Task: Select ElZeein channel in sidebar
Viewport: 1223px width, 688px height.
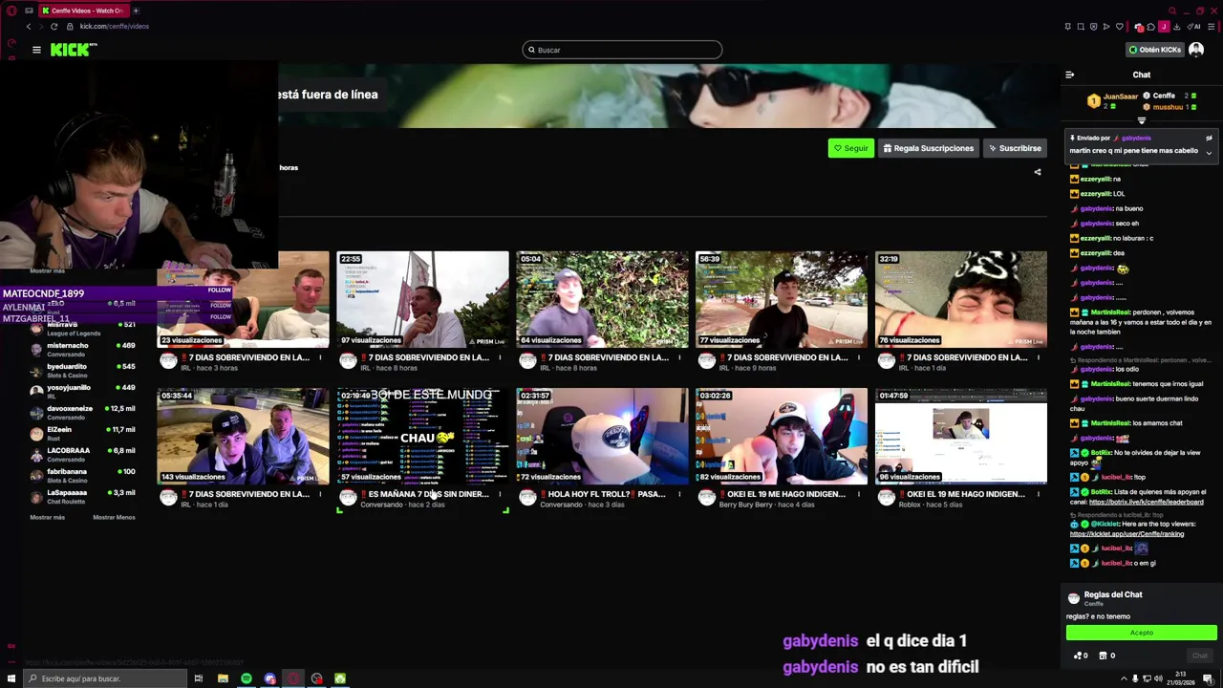Action: click(x=84, y=433)
